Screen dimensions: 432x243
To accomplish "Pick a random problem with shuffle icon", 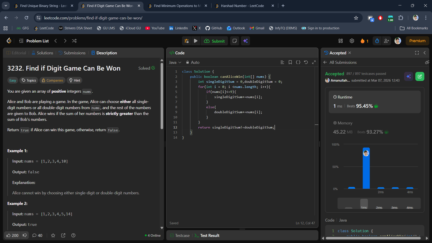I will [x=74, y=41].
